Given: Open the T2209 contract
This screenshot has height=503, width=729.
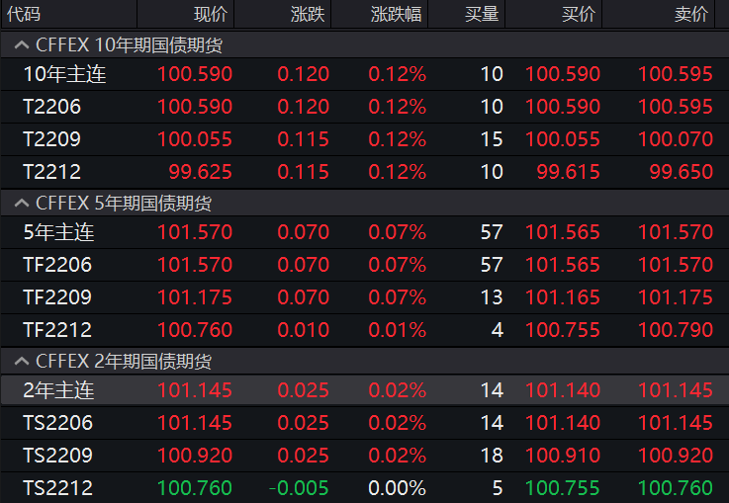Looking at the screenshot, I should tap(52, 139).
